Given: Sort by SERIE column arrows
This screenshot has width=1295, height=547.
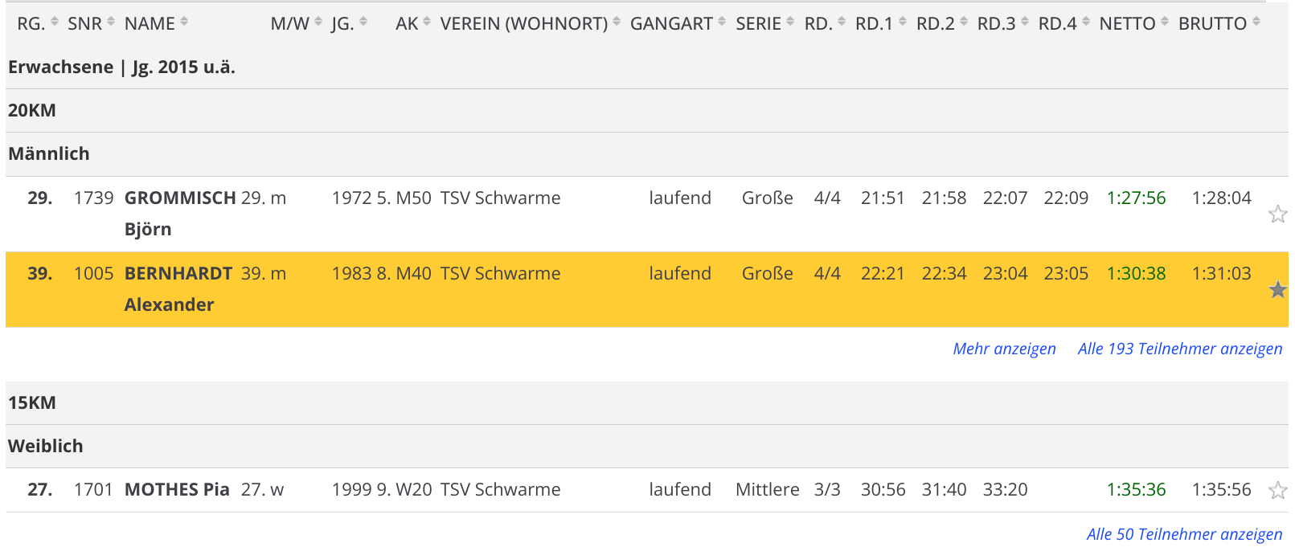Looking at the screenshot, I should pyautogui.click(x=790, y=22).
